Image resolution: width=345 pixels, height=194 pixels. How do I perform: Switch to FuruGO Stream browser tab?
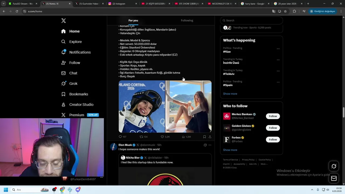[23, 4]
